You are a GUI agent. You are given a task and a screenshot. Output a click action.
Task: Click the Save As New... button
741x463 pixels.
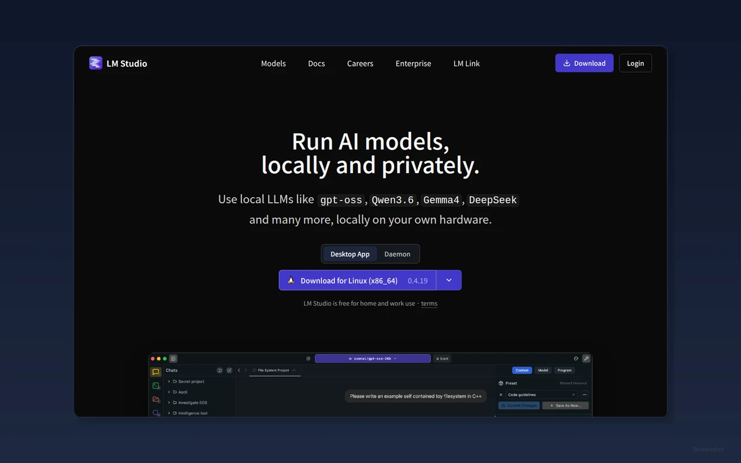(566, 406)
